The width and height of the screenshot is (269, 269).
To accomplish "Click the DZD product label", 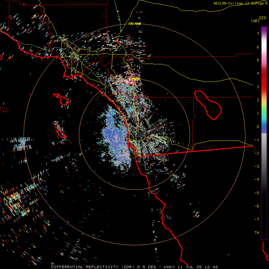I will tap(263, 18).
